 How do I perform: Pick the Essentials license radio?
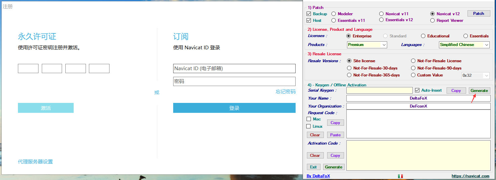(x=465, y=36)
